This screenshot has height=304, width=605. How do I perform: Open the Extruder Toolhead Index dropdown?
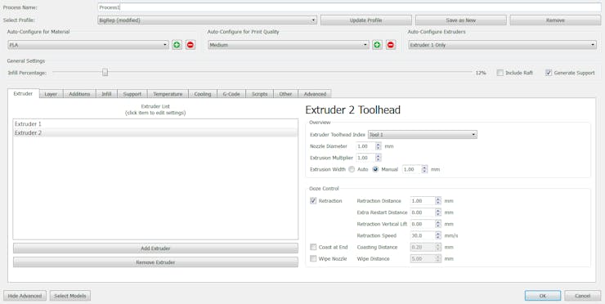pos(423,135)
